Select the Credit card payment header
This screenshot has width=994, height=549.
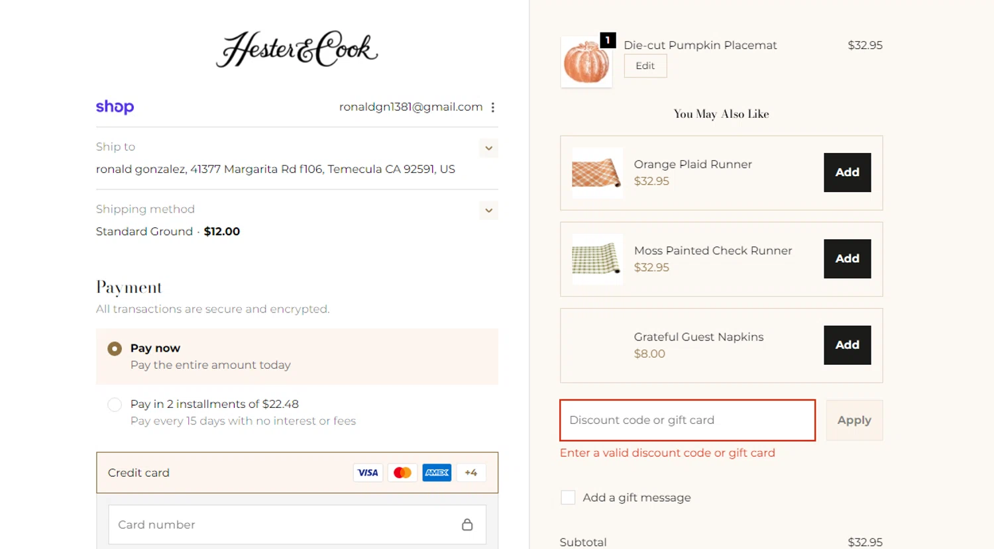297,473
